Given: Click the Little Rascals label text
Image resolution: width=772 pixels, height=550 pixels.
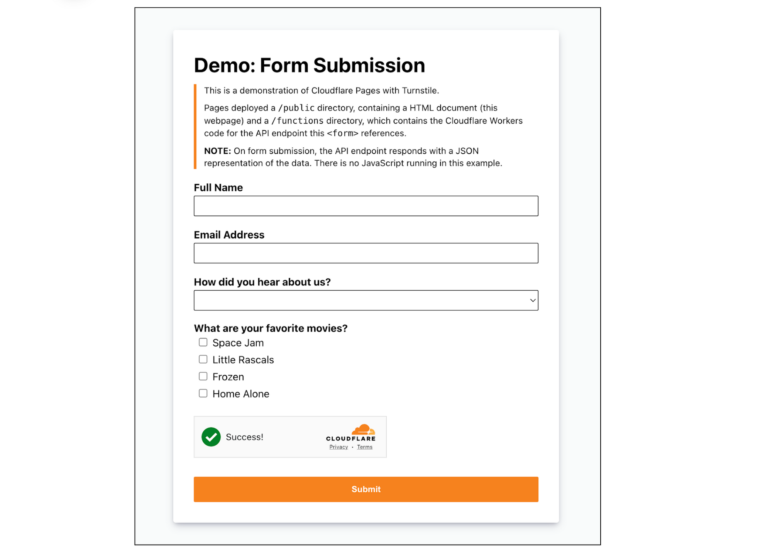Looking at the screenshot, I should point(243,360).
